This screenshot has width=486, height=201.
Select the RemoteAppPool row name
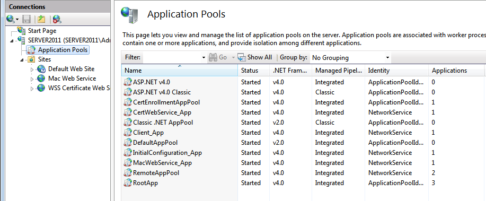pos(156,173)
